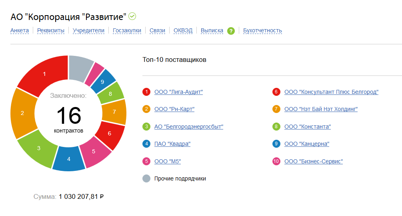Select red donut segment labeled 6
Screen dimensions: 402x216
(110, 133)
